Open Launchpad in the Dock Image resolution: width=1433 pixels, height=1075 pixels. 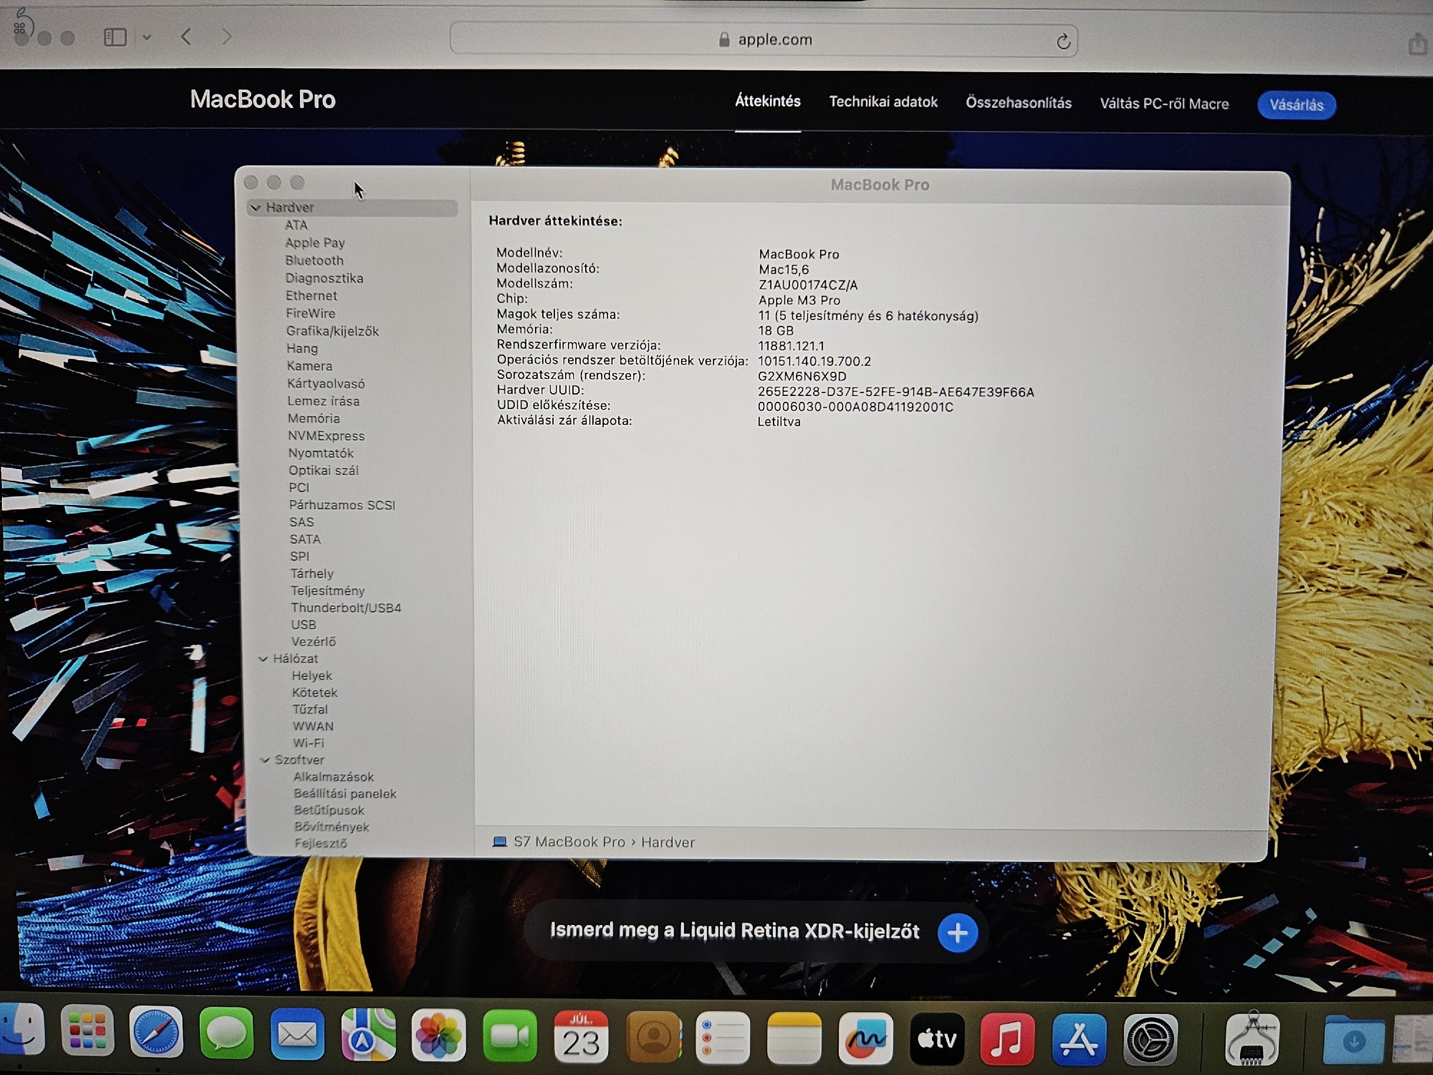[x=87, y=1031]
